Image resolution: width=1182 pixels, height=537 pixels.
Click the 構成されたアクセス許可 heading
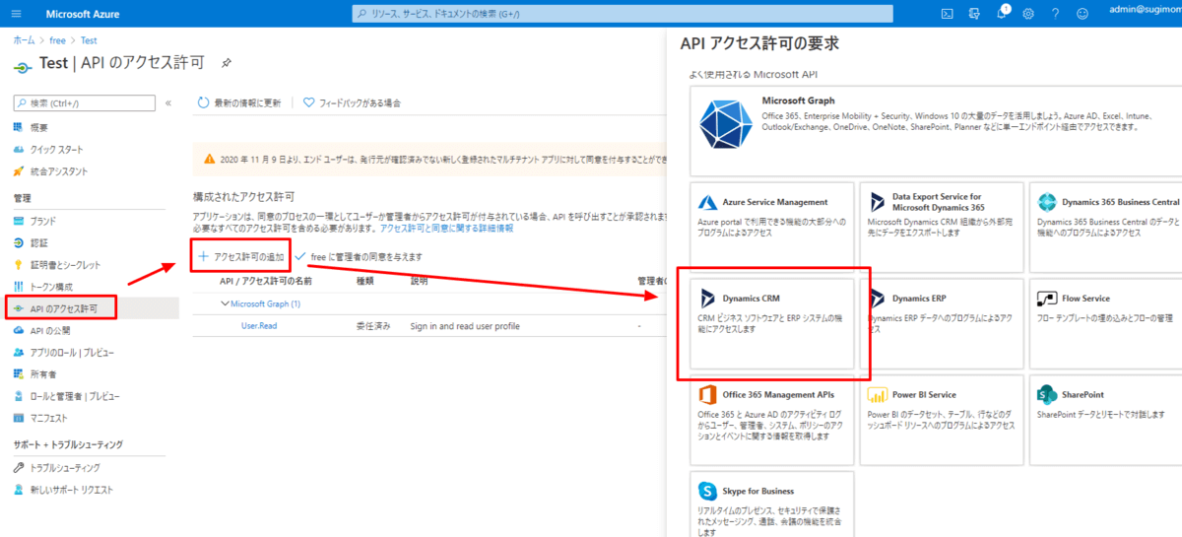pyautogui.click(x=243, y=197)
